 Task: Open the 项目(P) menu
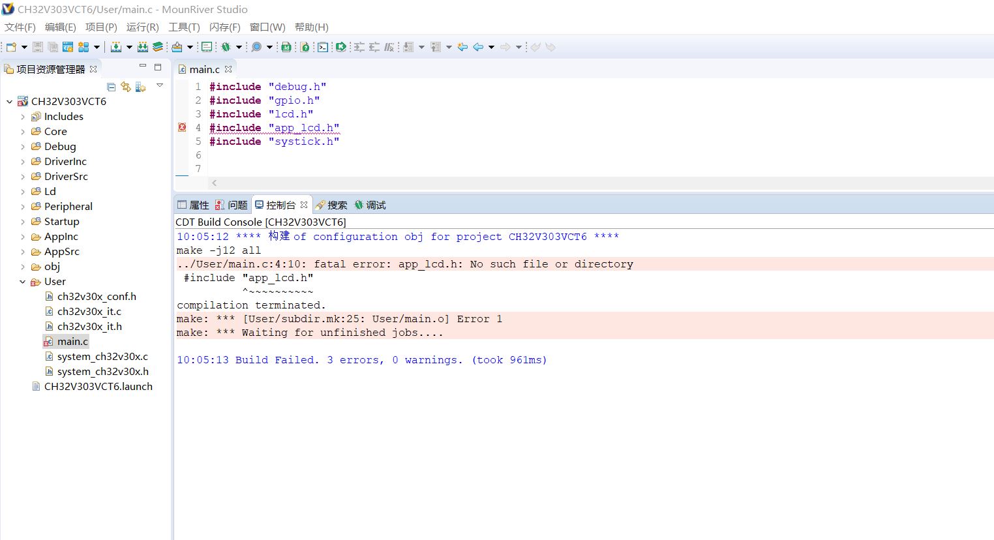(x=101, y=27)
